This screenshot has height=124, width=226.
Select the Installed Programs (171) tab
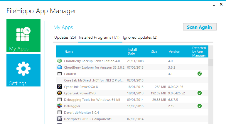coord(99,38)
